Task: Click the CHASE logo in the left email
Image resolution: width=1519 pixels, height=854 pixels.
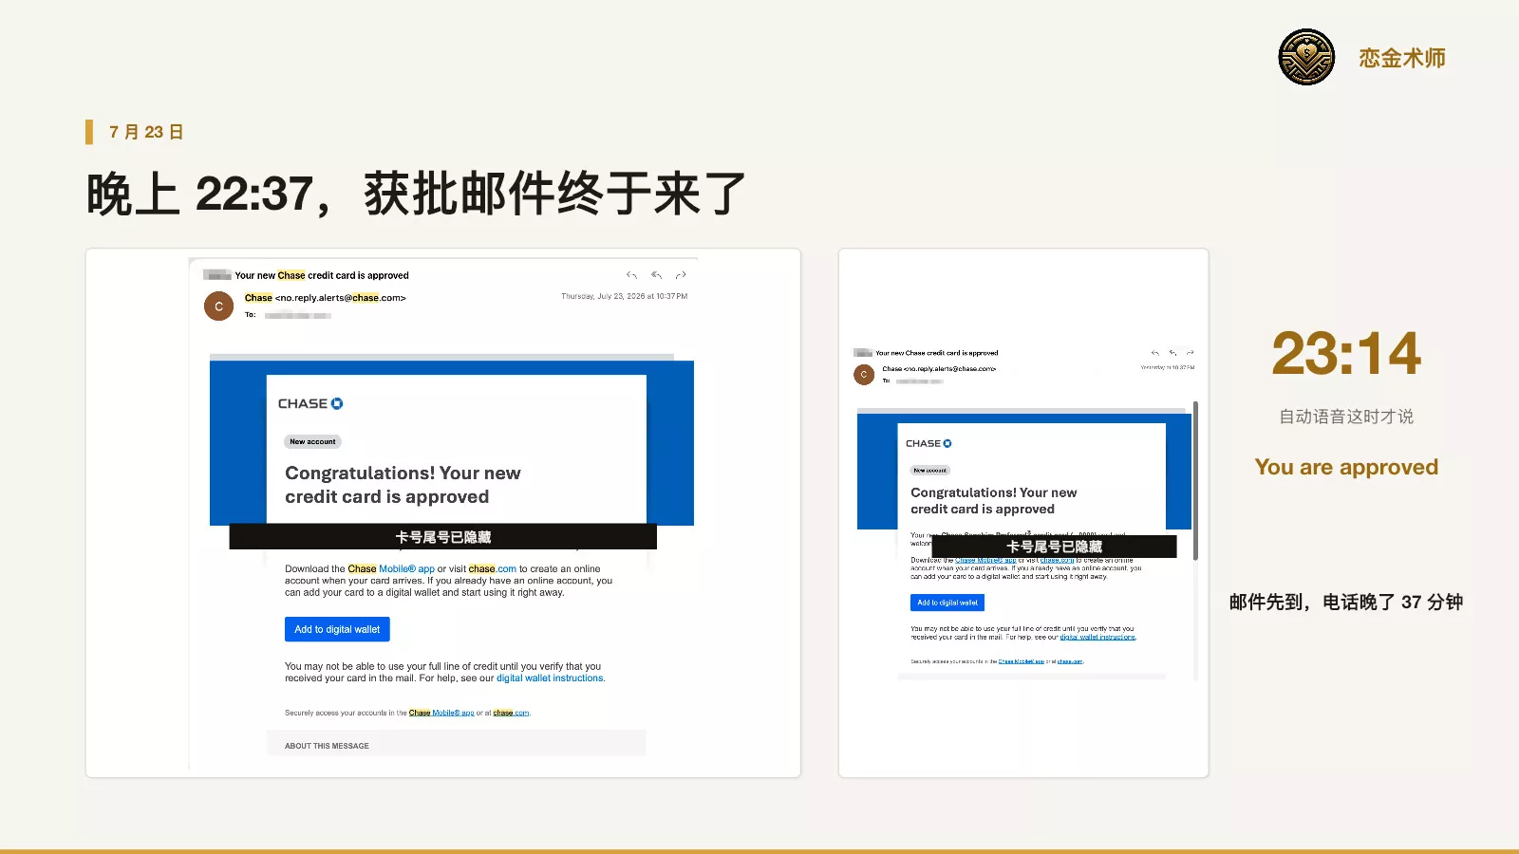Action: 310,403
